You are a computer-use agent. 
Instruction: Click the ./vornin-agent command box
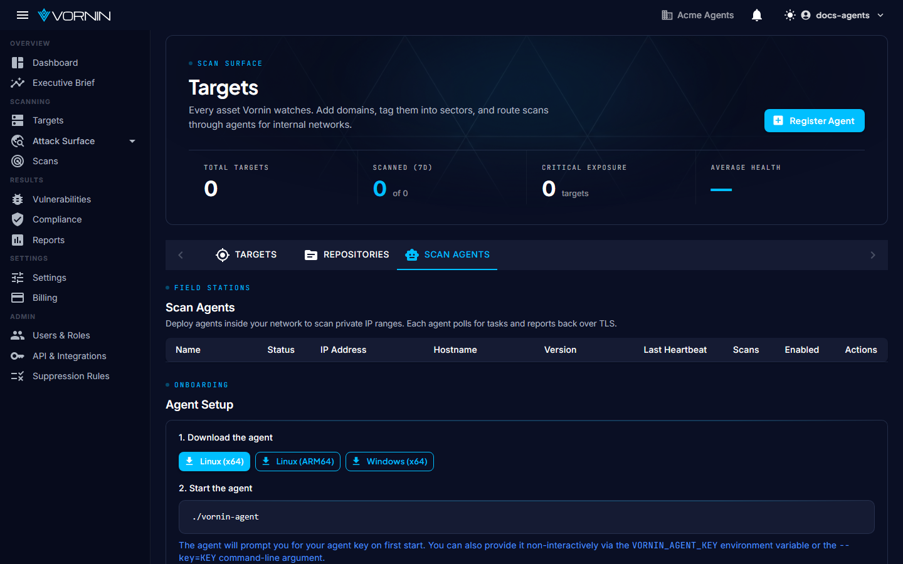pos(526,517)
